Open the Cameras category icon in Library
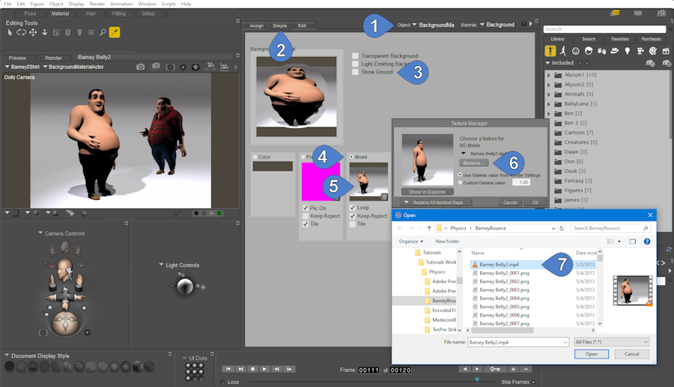This screenshot has height=387, width=674. (x=640, y=51)
